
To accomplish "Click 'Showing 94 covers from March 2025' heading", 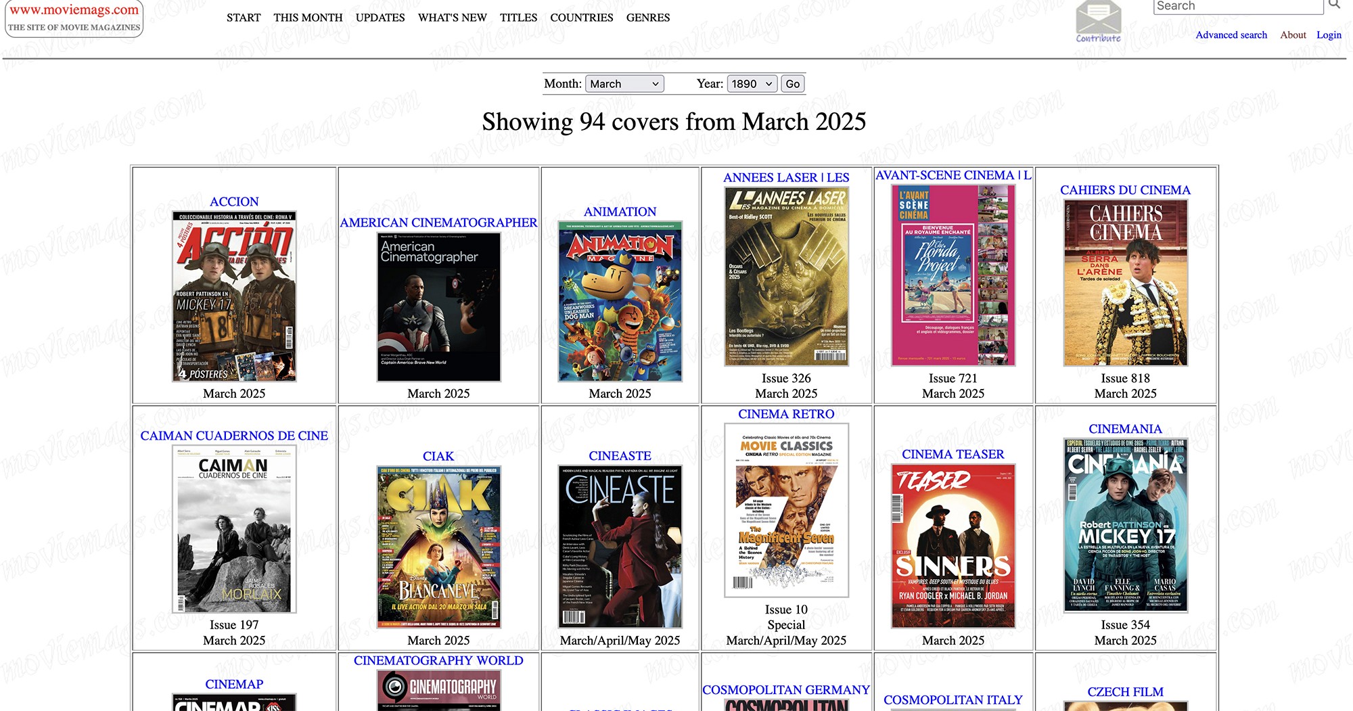I will click(x=674, y=122).
